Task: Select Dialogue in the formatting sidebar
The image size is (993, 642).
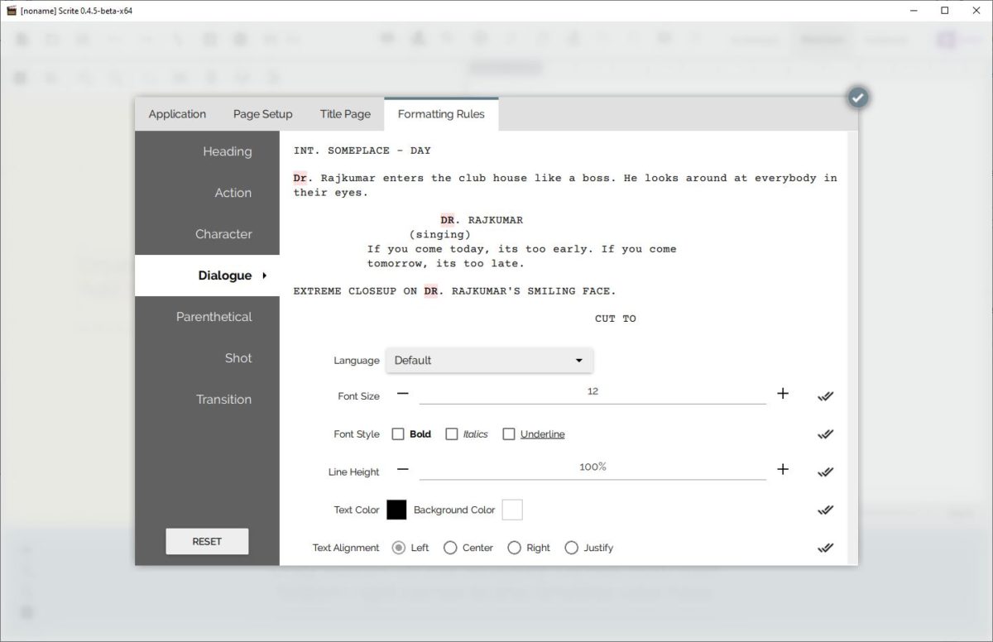Action: [x=208, y=275]
